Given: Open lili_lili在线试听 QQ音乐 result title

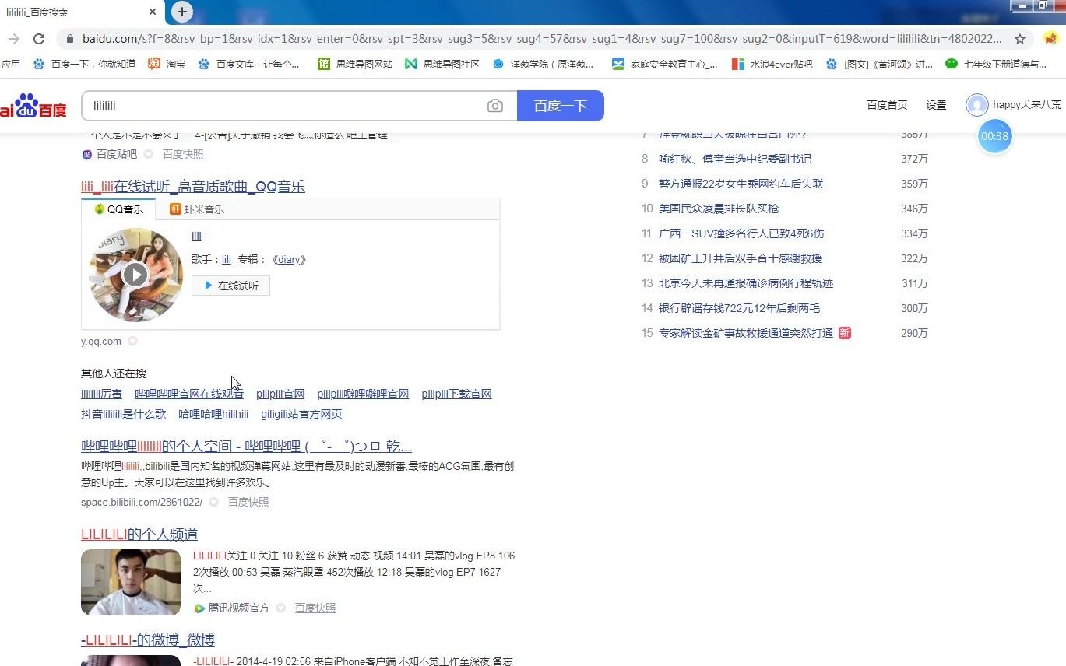Looking at the screenshot, I should click(x=193, y=187).
